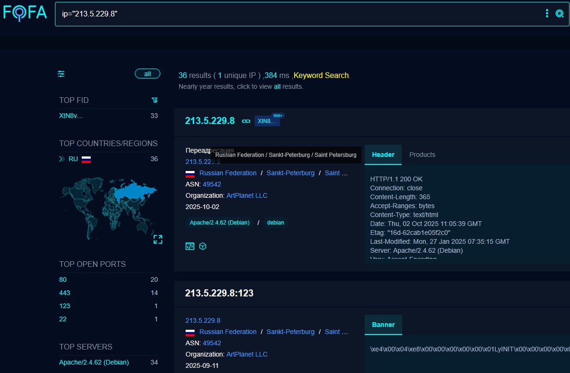Filter by Apache/2.4.62 (Debian) tag
This screenshot has height=373, width=570.
pyautogui.click(x=219, y=223)
